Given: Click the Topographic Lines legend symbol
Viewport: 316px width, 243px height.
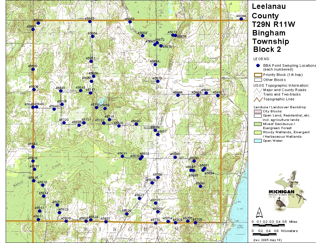Looking at the screenshot, I should (x=258, y=99).
